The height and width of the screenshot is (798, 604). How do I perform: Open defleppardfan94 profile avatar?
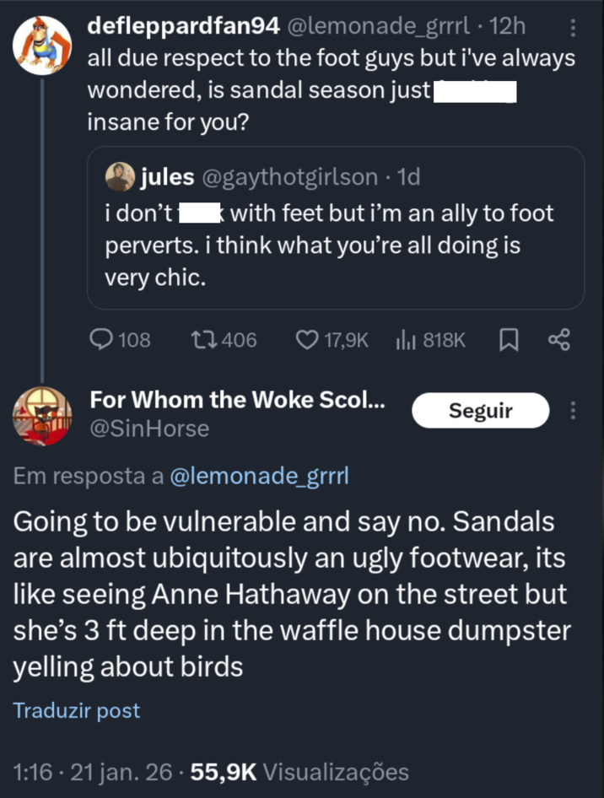42,44
